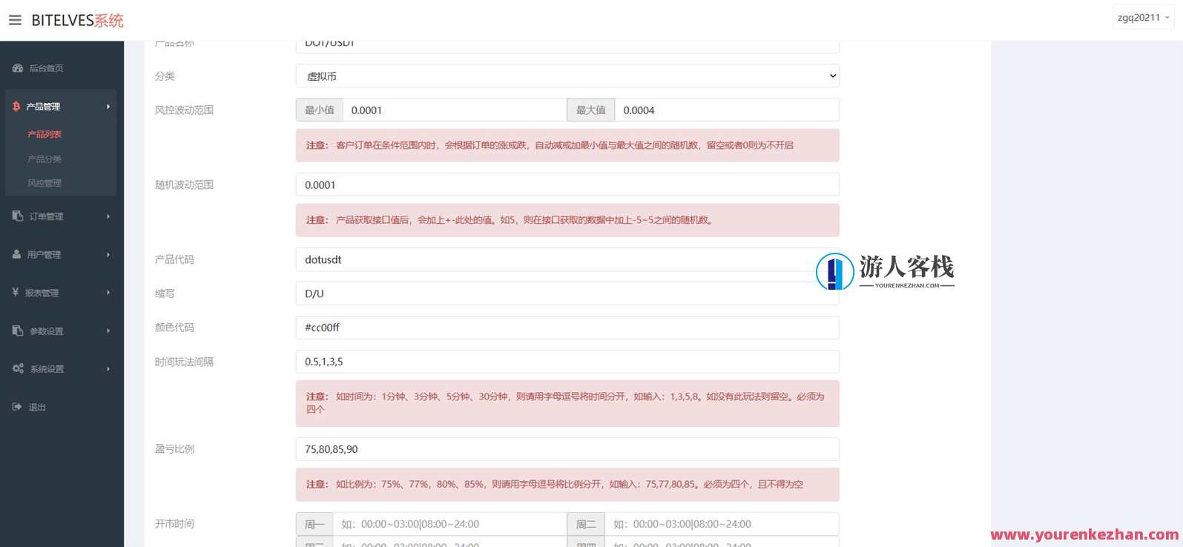Click the 产品代码 field with dotusdt

coord(567,259)
